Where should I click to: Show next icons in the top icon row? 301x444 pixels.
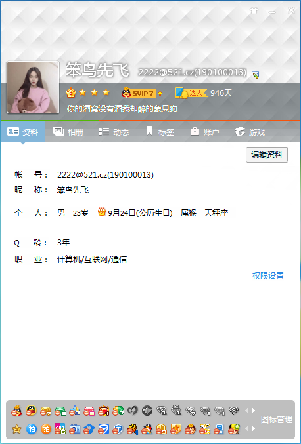pos(253,410)
